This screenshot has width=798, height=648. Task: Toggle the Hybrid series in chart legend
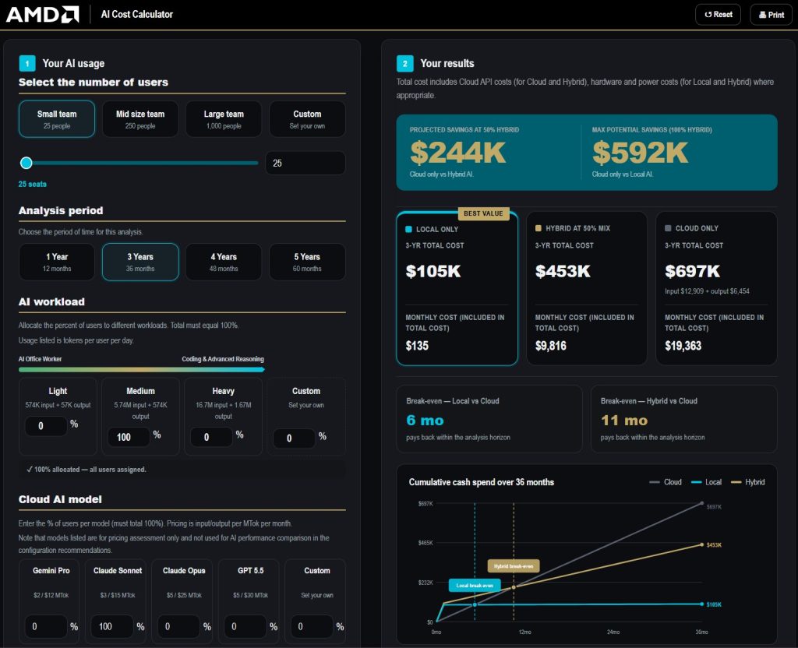(747, 482)
